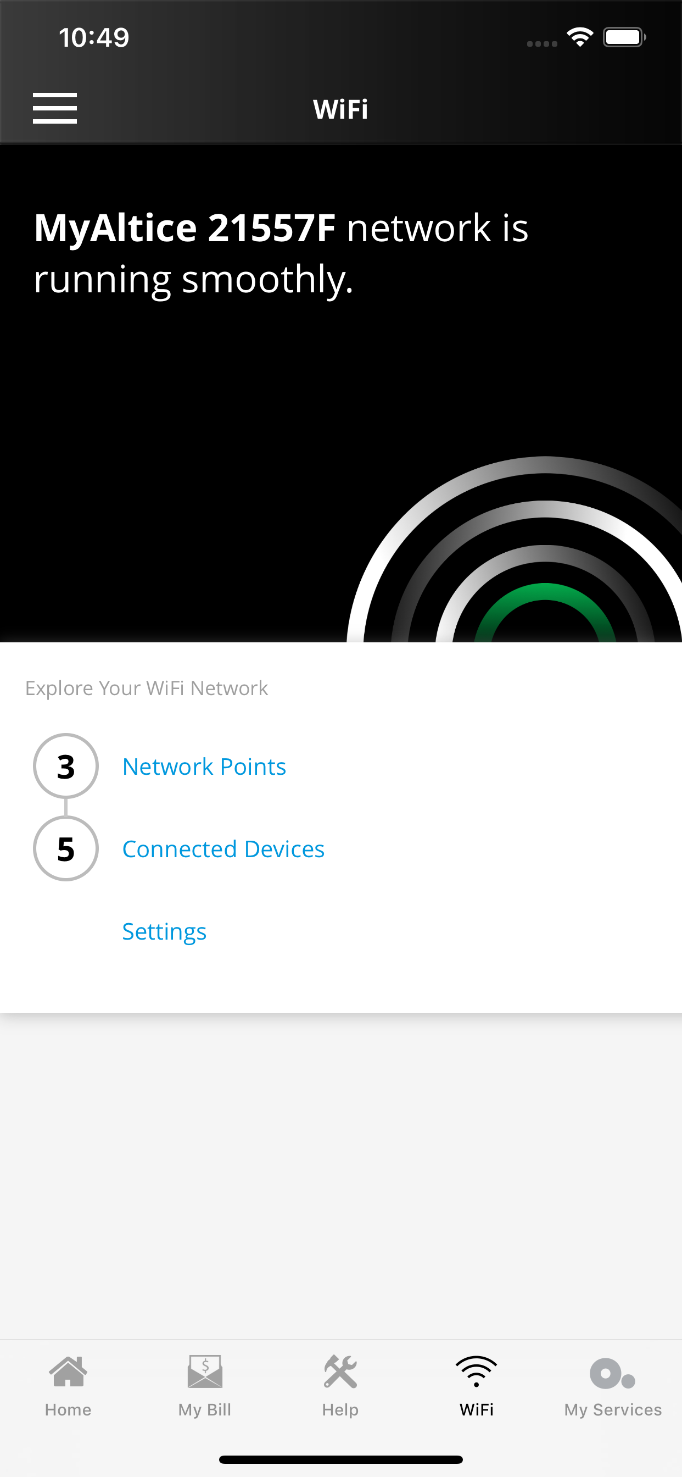Viewport: 682px width, 1477px height.
Task: Open Network Points link
Action: (204, 767)
